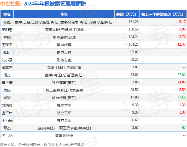Select the name cell 方炳希
This screenshot has width=187, height=147.
click(x=7, y=105)
